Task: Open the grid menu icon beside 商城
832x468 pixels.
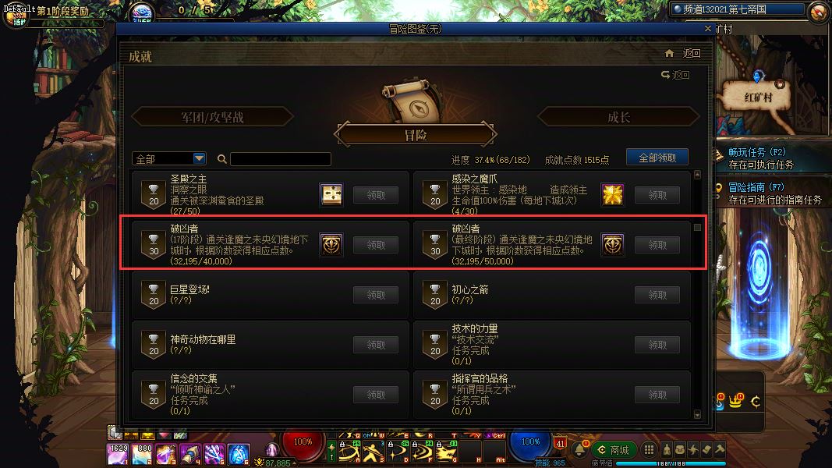Action: tap(649, 450)
